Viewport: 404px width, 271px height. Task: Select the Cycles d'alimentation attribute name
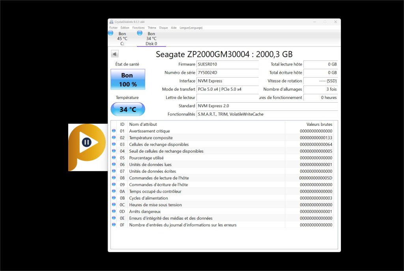point(148,198)
